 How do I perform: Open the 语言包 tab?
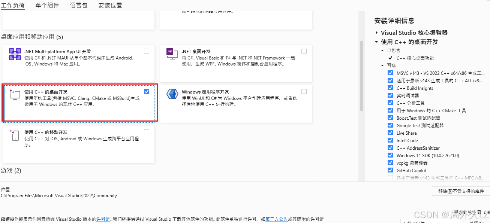[x=79, y=5]
